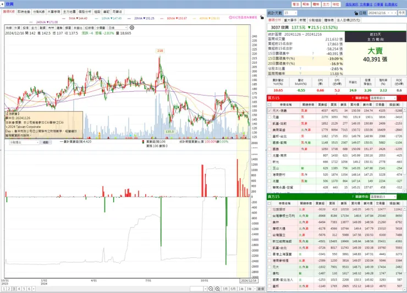Click the lock icon above the chart

[x=262, y=18]
